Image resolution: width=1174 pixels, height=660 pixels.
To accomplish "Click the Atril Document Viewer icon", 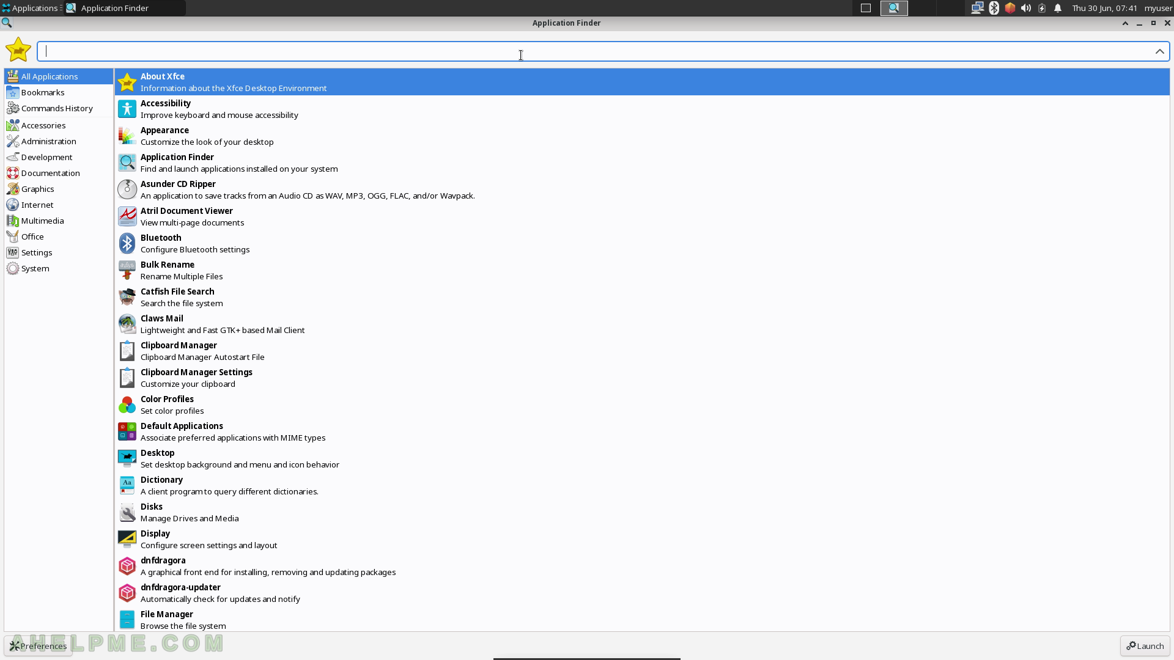I will tap(127, 216).
